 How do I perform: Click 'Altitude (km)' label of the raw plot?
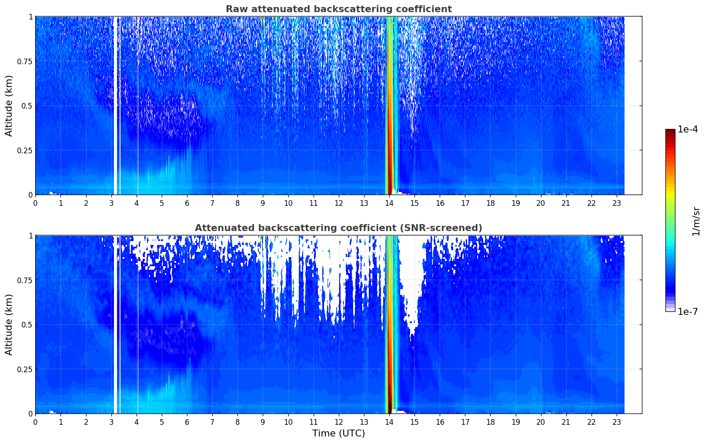coord(9,106)
